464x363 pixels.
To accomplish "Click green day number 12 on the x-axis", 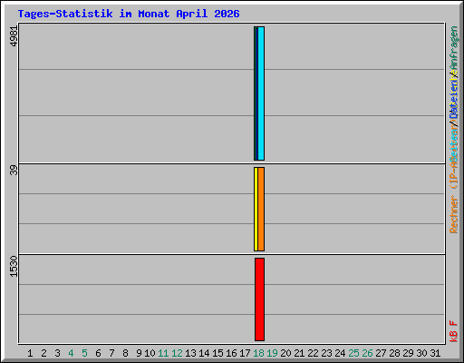I will click(x=177, y=353).
